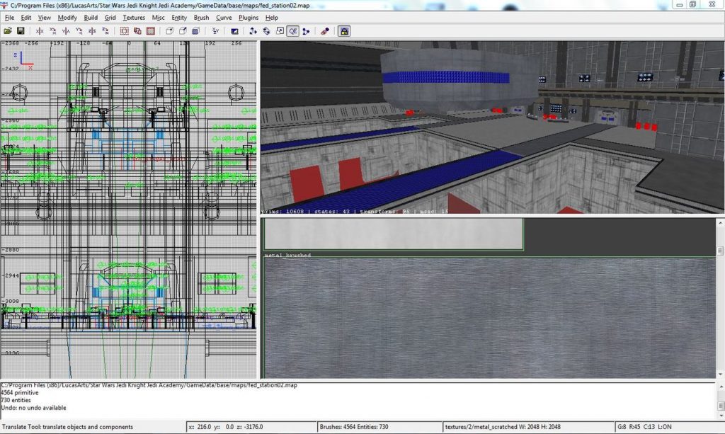The width and height of the screenshot is (725, 434).
Task: Click the console scrollbar down arrow
Action: pyautogui.click(x=720, y=416)
